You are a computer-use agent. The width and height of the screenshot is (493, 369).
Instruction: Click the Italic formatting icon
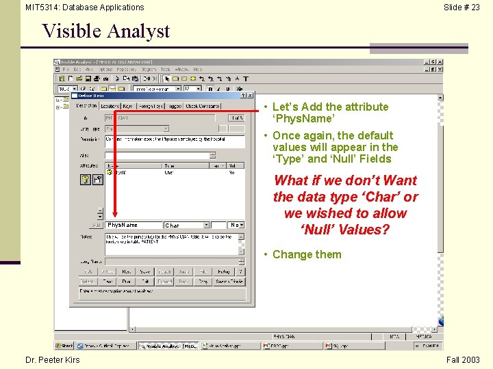(x=219, y=89)
